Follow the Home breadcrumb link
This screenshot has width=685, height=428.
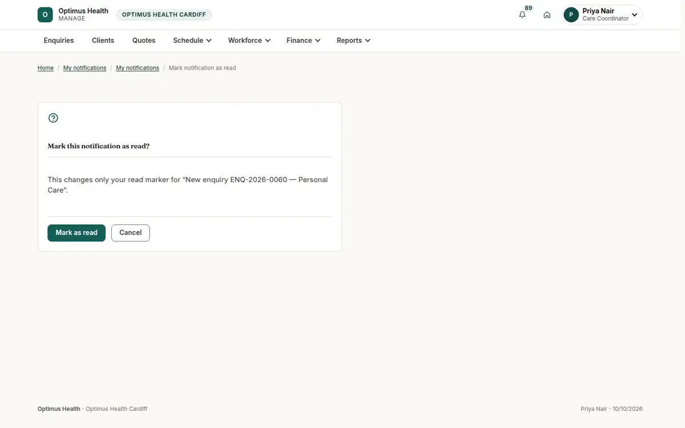tap(46, 68)
